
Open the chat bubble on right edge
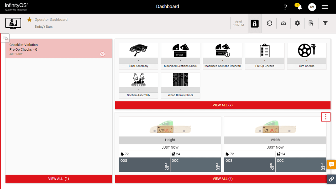coord(331,165)
